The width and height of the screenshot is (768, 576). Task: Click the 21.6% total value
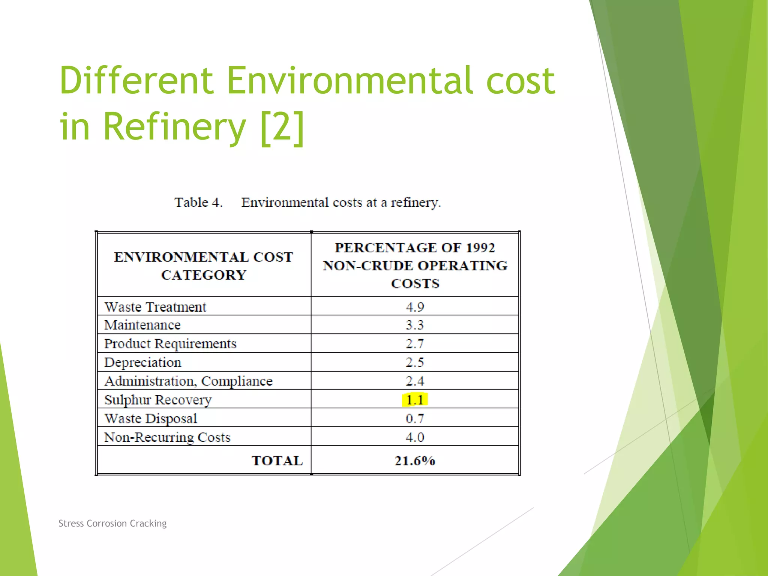click(x=415, y=460)
